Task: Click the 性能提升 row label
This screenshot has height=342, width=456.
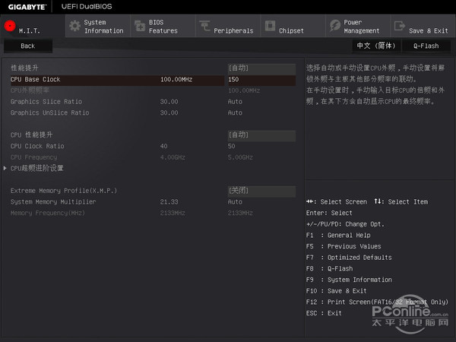Action: pyautogui.click(x=24, y=68)
